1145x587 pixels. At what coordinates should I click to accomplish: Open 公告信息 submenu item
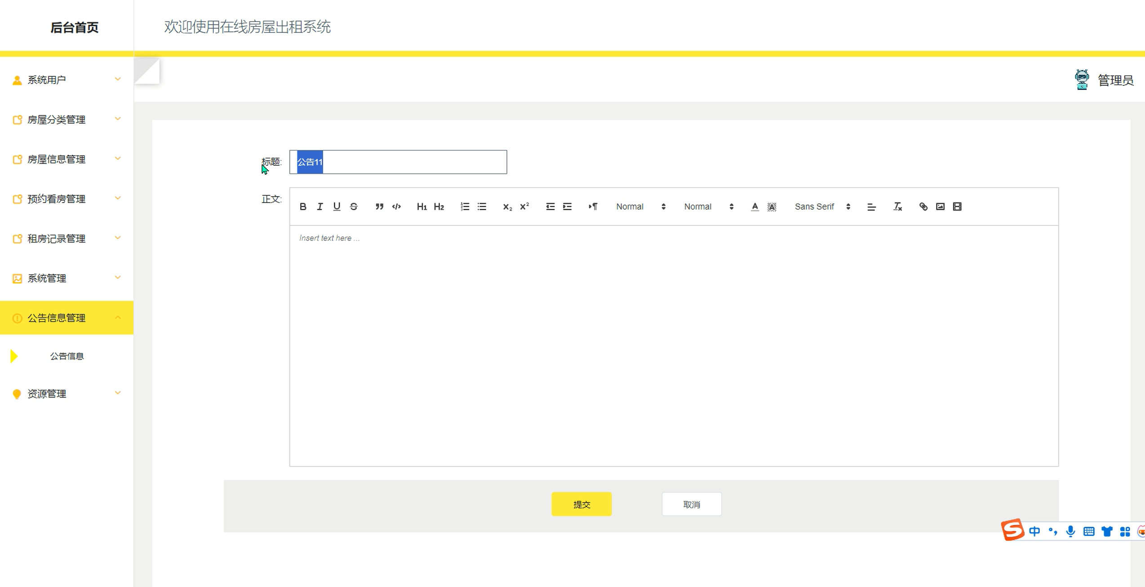point(67,356)
